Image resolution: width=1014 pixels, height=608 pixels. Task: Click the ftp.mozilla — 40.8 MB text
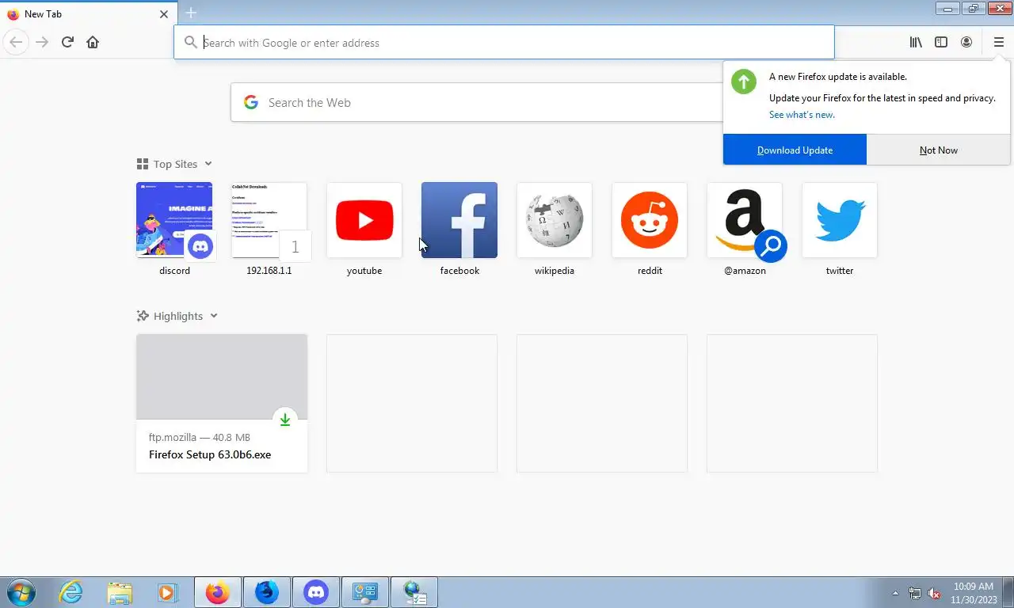coord(200,437)
